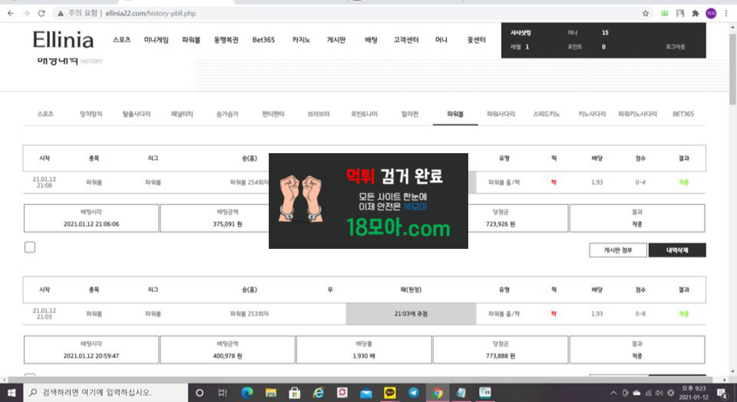Image resolution: width=737 pixels, height=402 pixels.
Task: Open the 카지노 top navigation menu
Action: tap(301, 40)
